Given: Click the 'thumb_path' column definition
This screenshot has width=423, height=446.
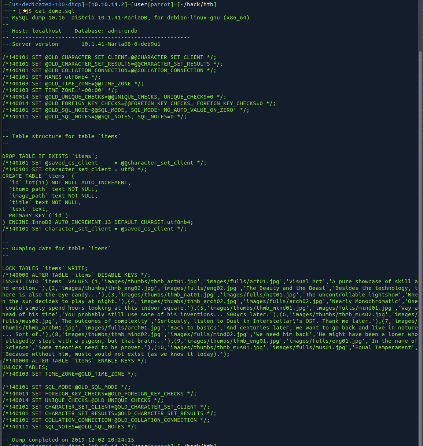Looking at the screenshot, I should 54,189.
